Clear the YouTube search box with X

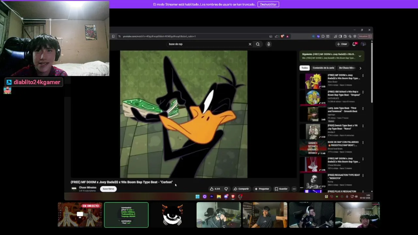pyautogui.click(x=250, y=44)
